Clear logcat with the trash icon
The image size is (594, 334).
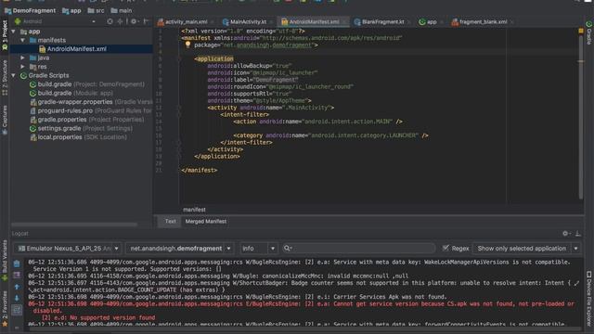click(x=17, y=263)
